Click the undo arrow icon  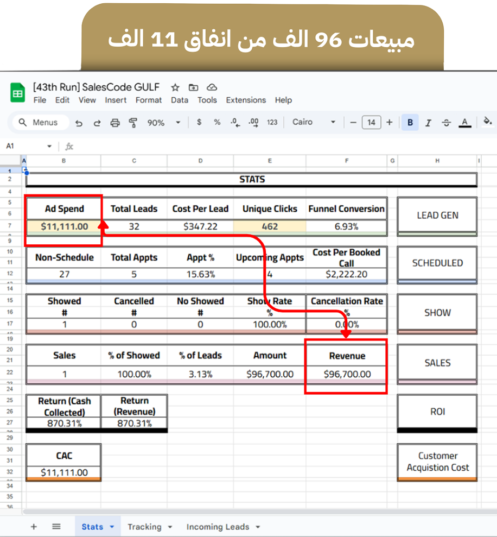tap(79, 123)
